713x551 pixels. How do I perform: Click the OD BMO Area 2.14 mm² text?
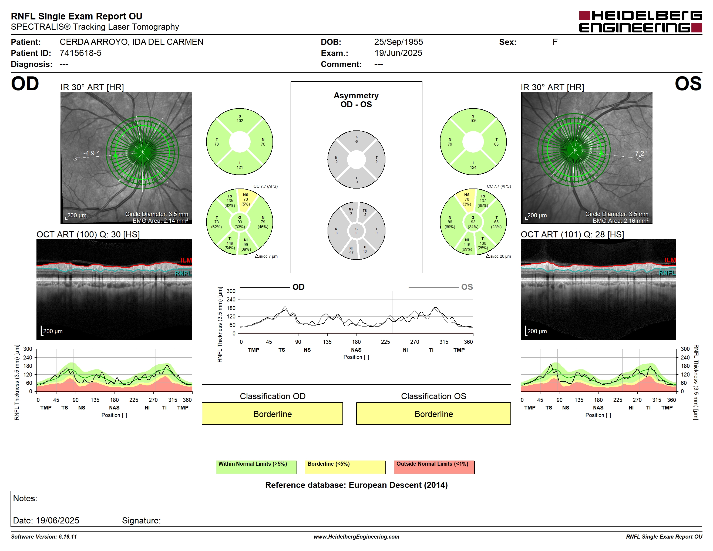[160, 221]
